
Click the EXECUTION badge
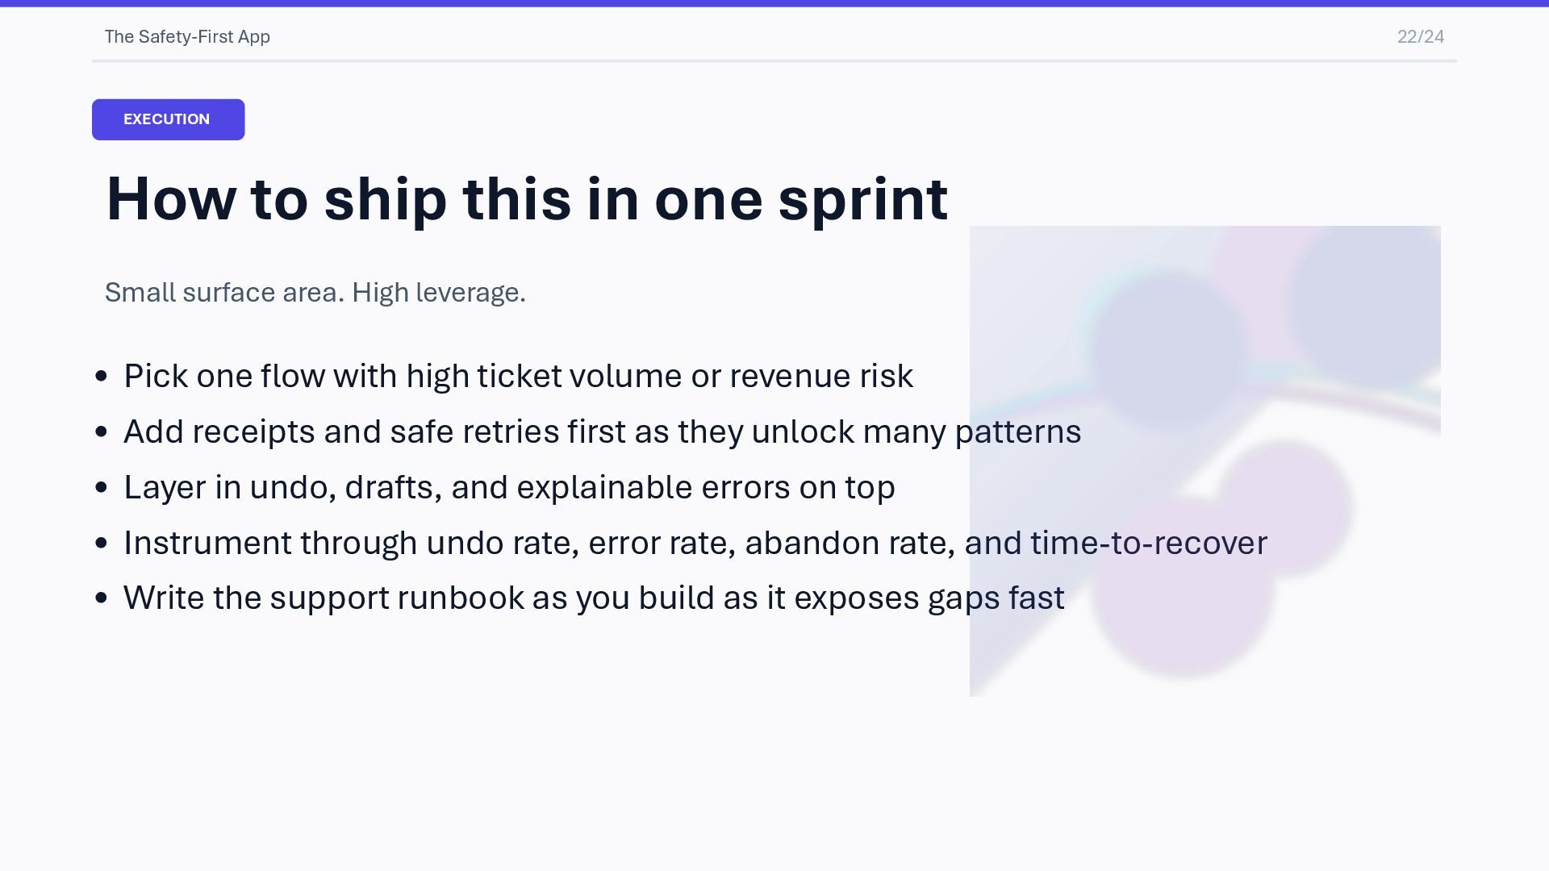pos(168,119)
